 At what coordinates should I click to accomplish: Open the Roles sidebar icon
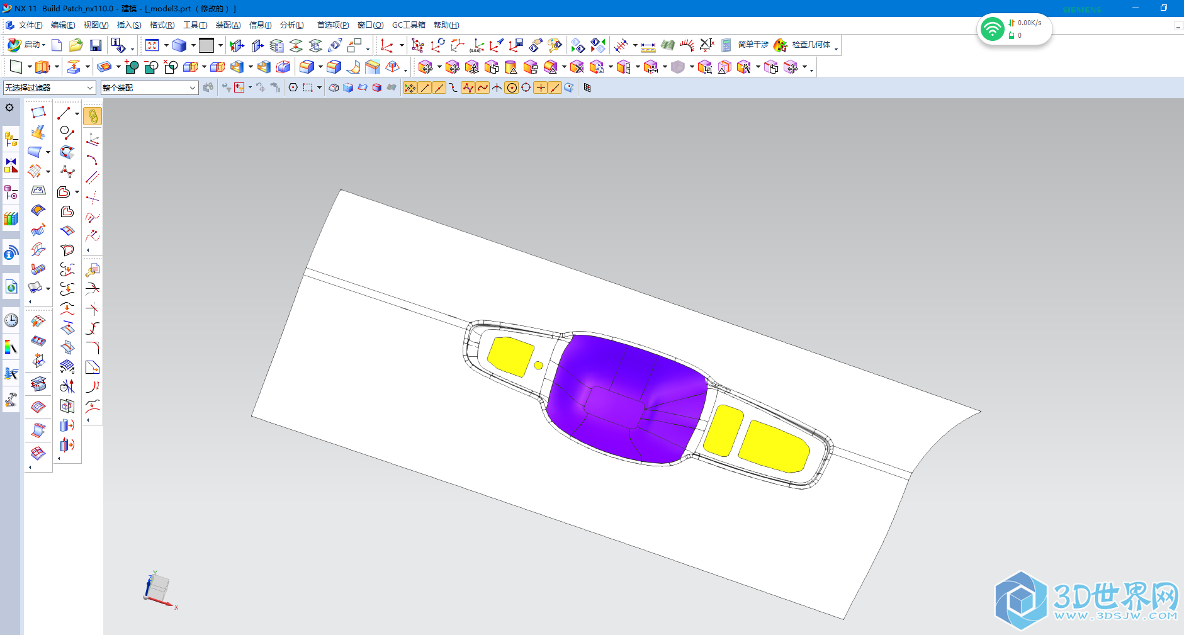[x=11, y=400]
